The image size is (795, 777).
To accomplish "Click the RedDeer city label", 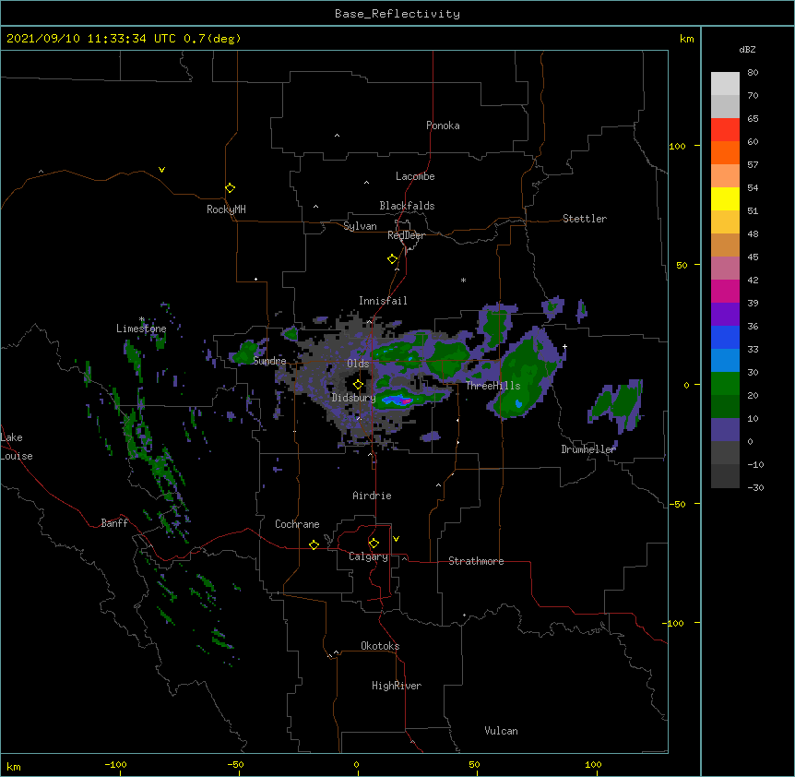I will pos(406,235).
